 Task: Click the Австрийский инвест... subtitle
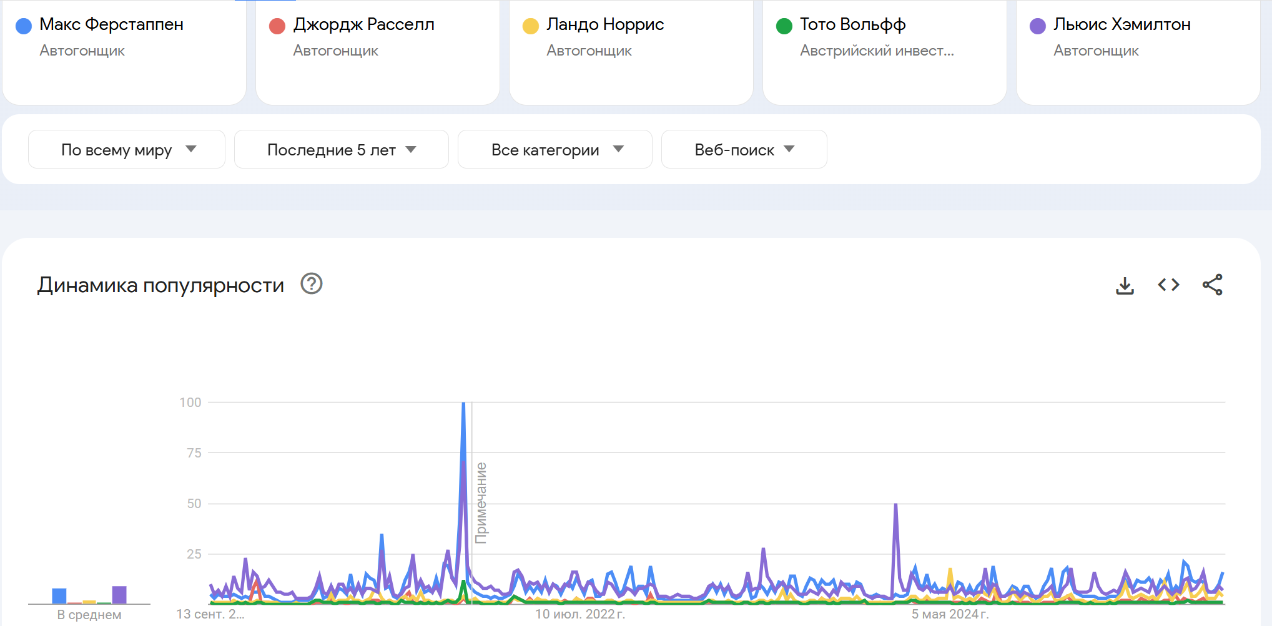[x=877, y=51]
